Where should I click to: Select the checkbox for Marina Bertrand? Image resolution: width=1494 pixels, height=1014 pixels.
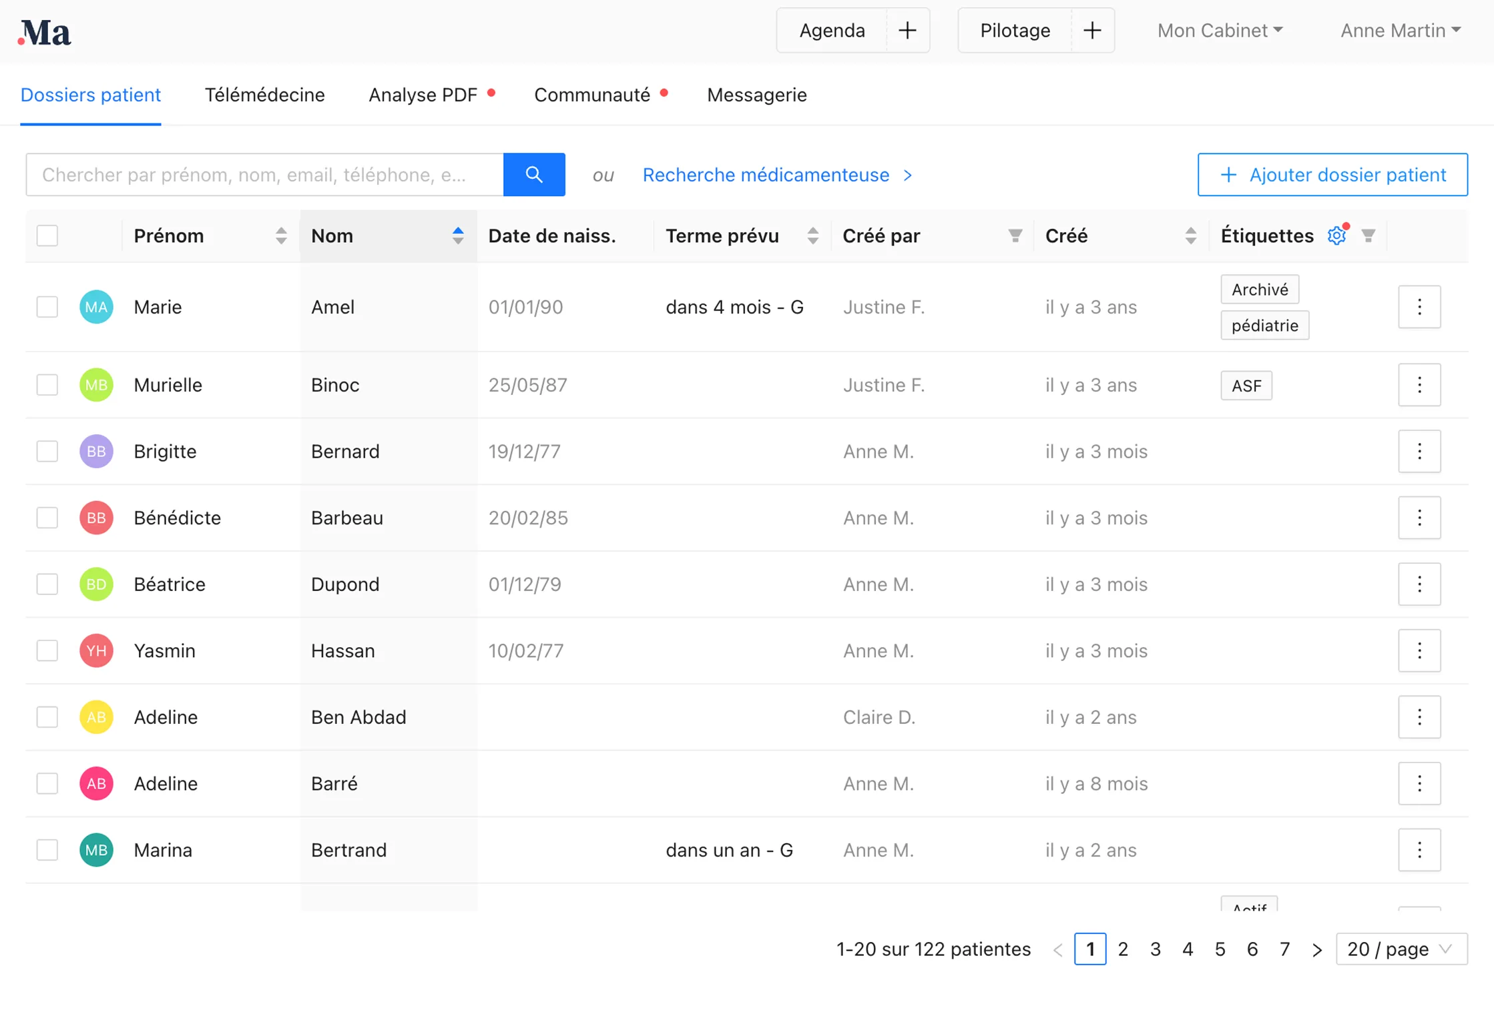tap(47, 850)
